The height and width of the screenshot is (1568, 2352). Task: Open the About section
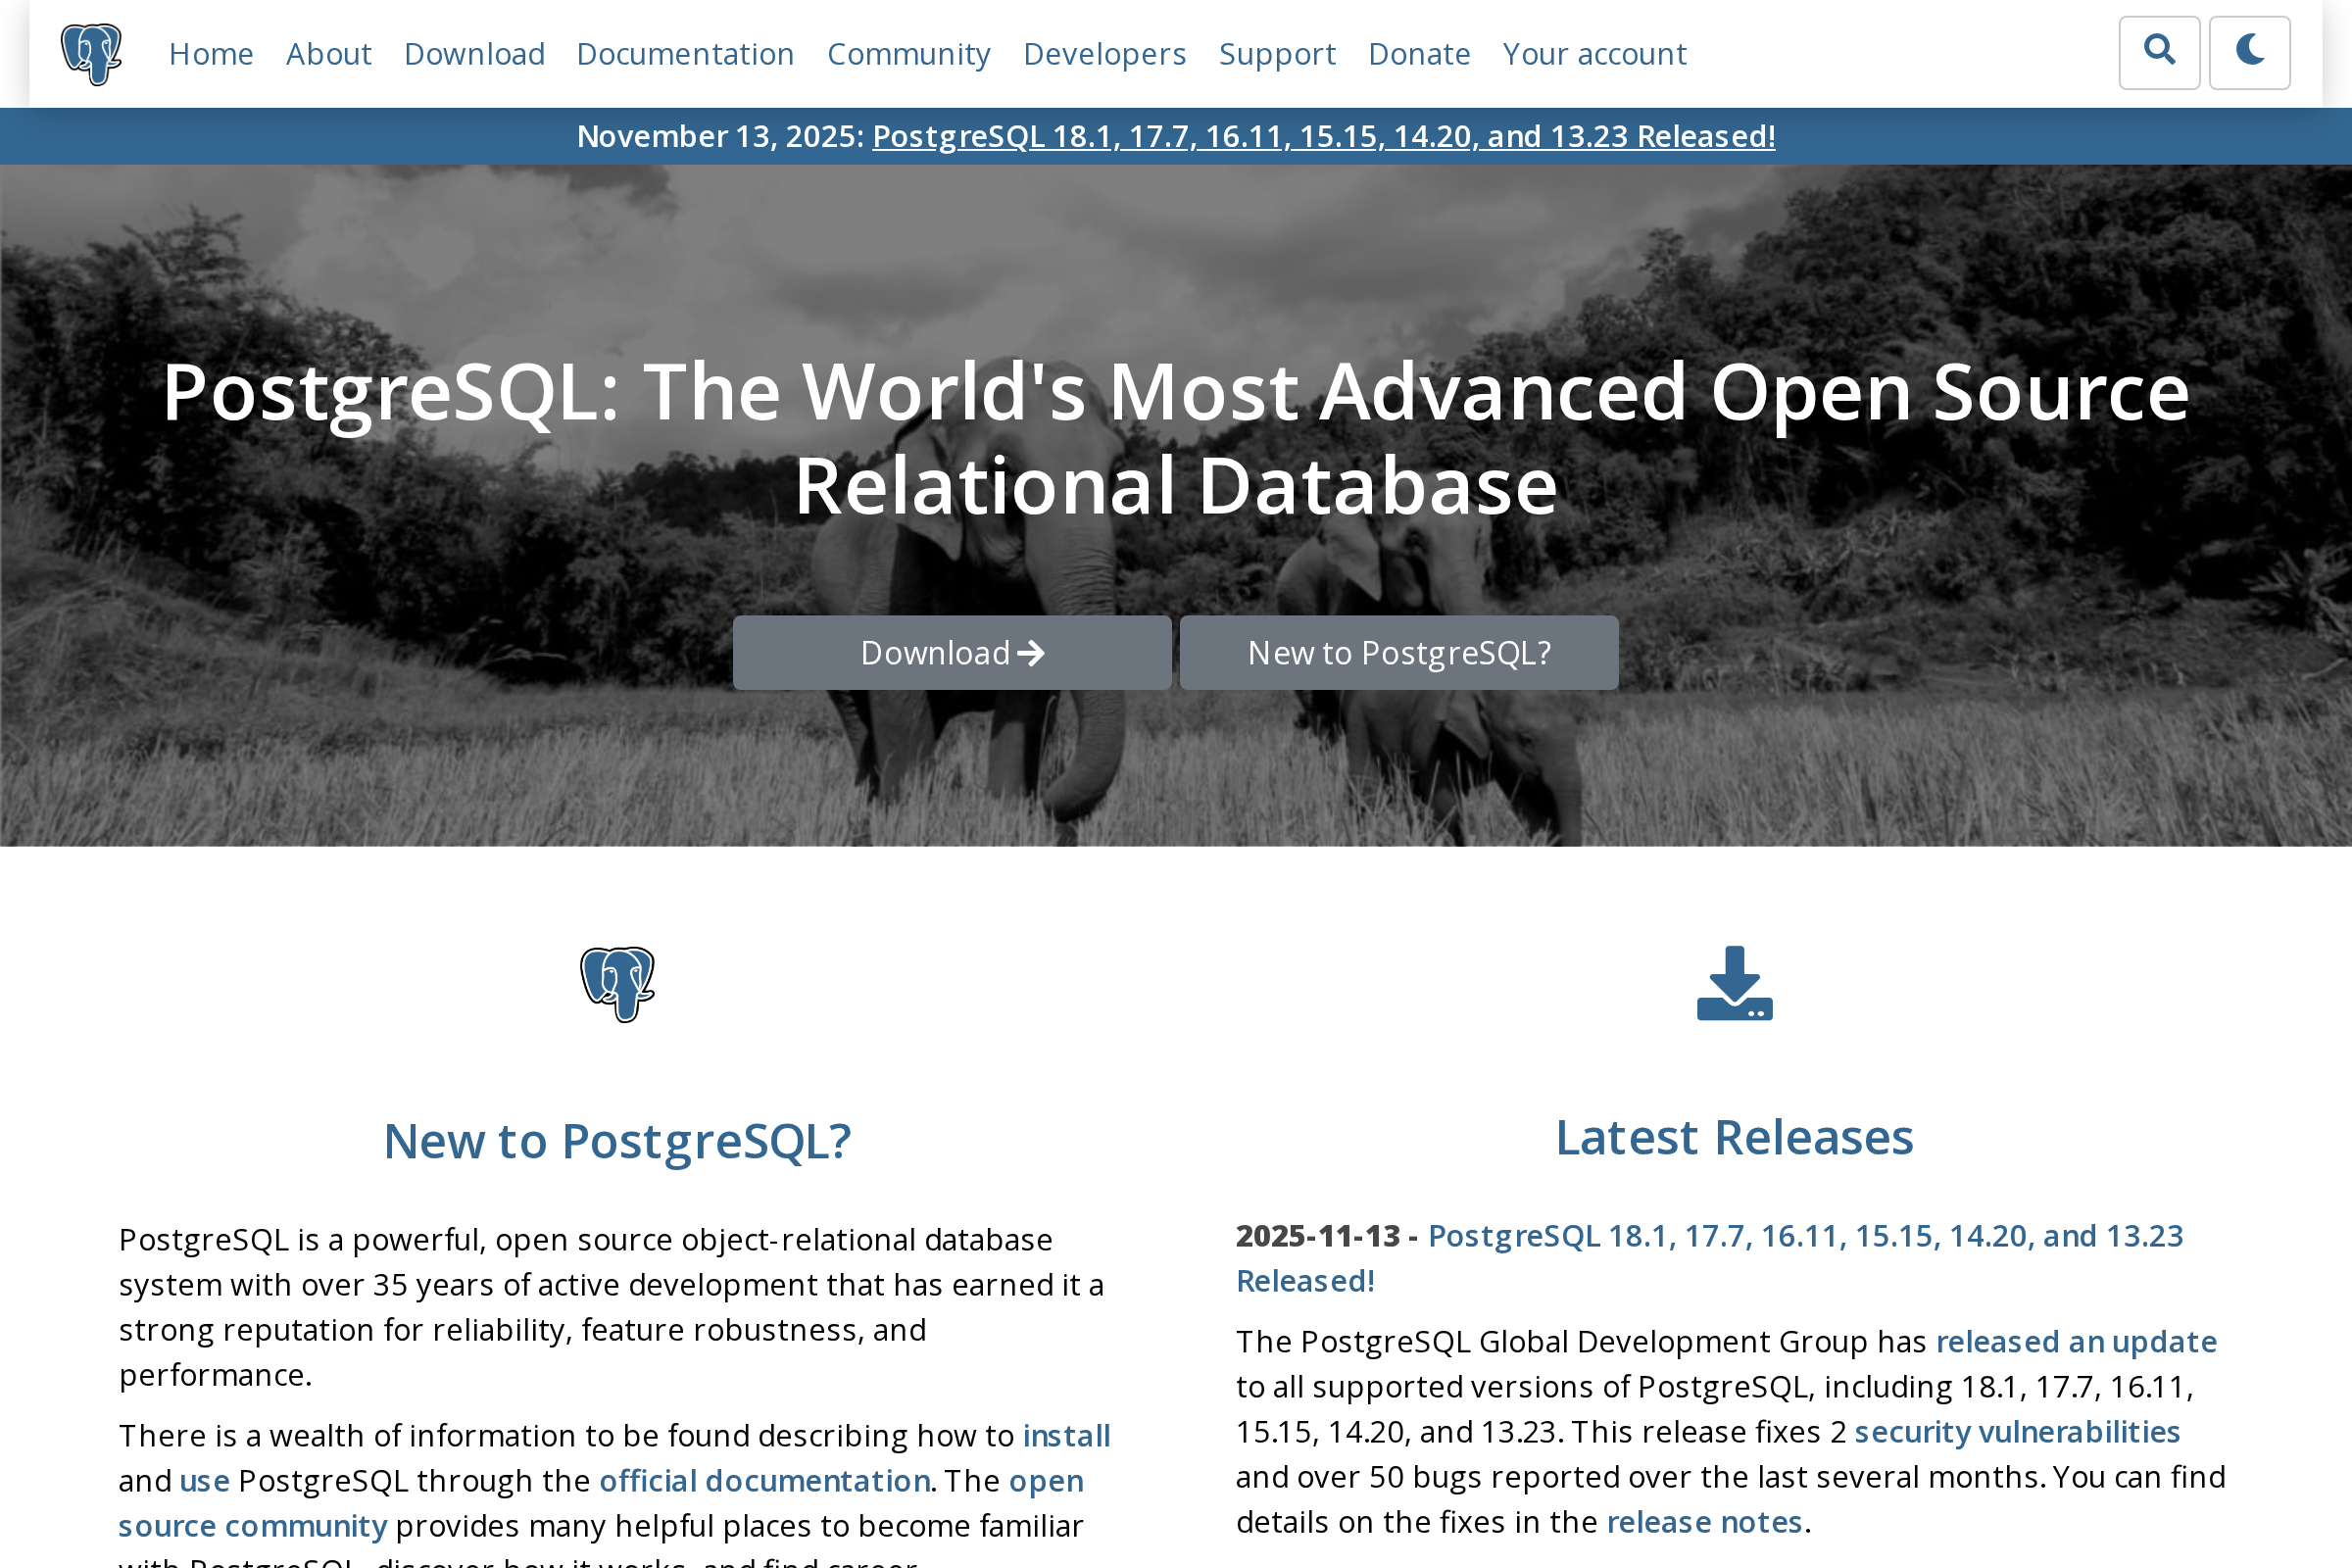pyautogui.click(x=328, y=53)
